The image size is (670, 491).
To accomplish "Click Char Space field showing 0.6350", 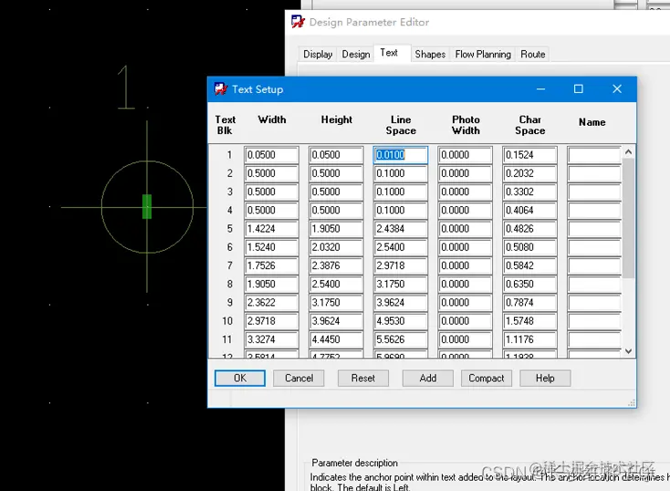I will pos(529,284).
